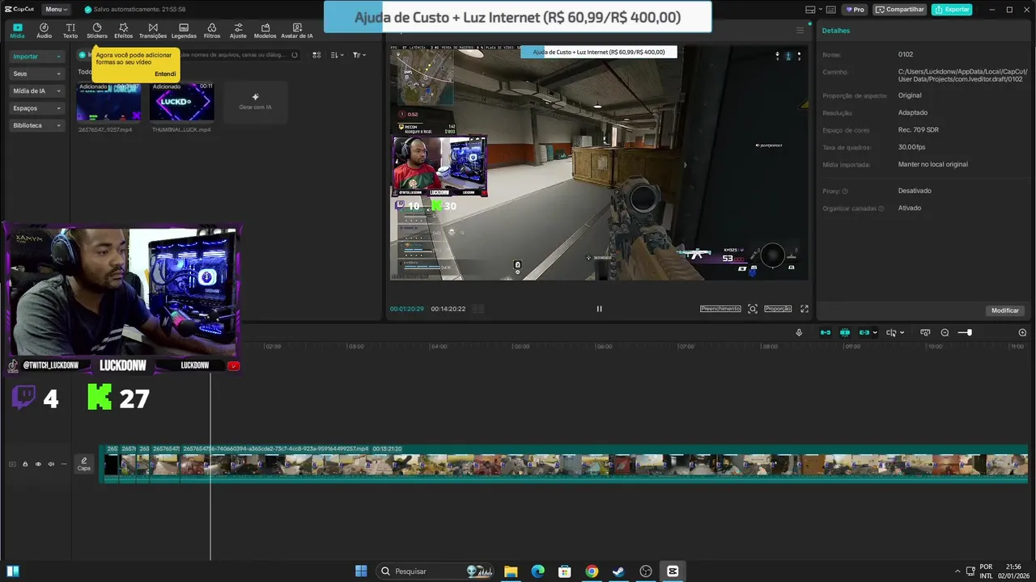Mute the main video track audio
The height and width of the screenshot is (582, 1036).
tap(51, 464)
